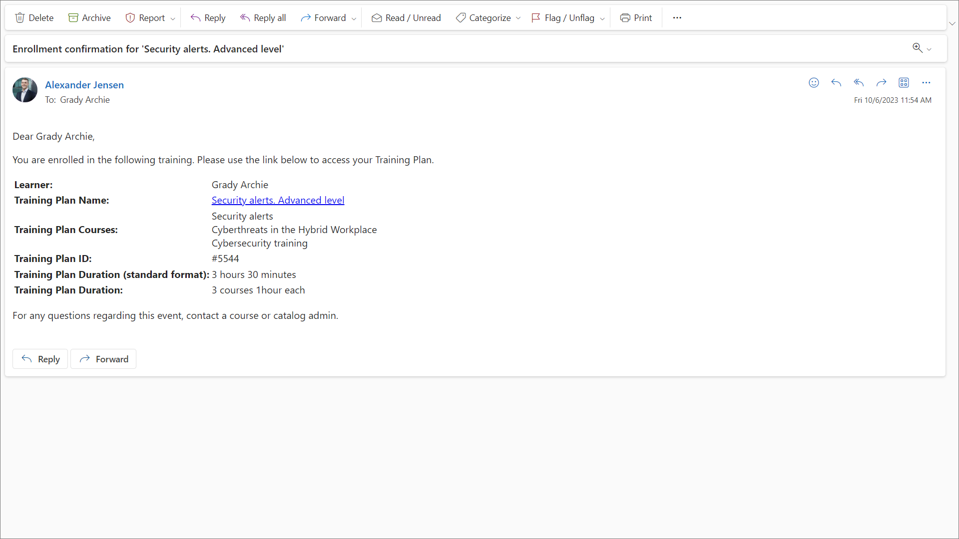Open the emoji reaction icon
The image size is (959, 539).
point(814,83)
